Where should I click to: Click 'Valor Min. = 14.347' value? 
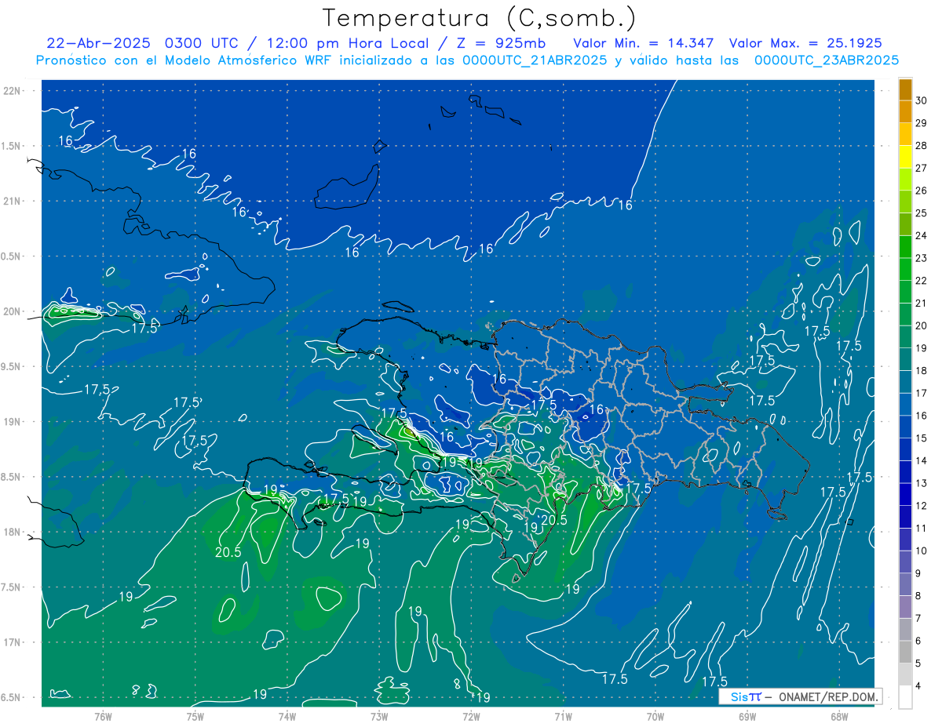(x=644, y=43)
